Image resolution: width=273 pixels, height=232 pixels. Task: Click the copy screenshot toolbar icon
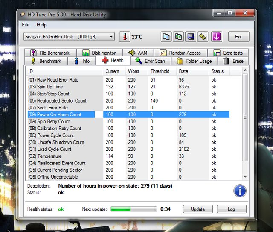(178, 37)
